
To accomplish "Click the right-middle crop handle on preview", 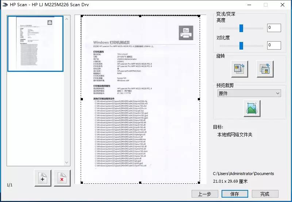I will tap(199, 99).
